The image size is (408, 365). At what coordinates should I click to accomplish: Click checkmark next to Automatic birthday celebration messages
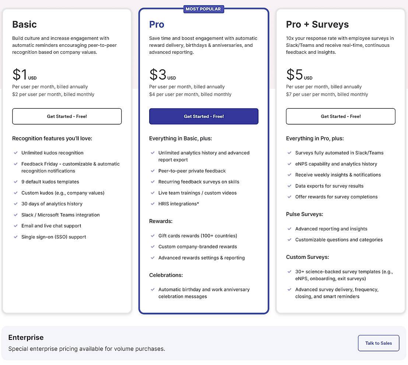(x=152, y=289)
